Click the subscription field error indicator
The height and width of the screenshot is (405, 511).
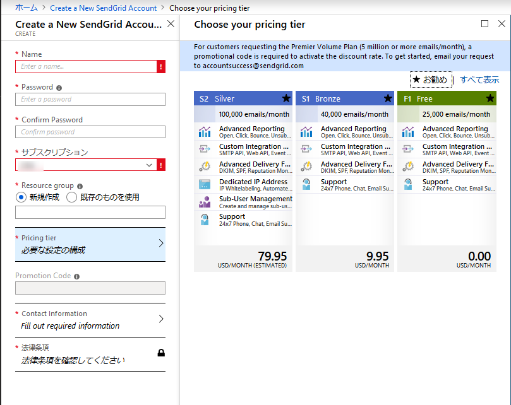pos(161,165)
